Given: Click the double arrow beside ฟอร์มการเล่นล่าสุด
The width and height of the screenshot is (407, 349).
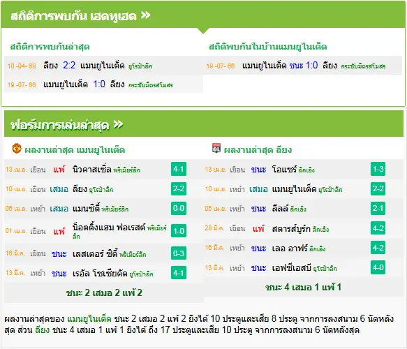Looking at the screenshot, I should [x=119, y=124].
